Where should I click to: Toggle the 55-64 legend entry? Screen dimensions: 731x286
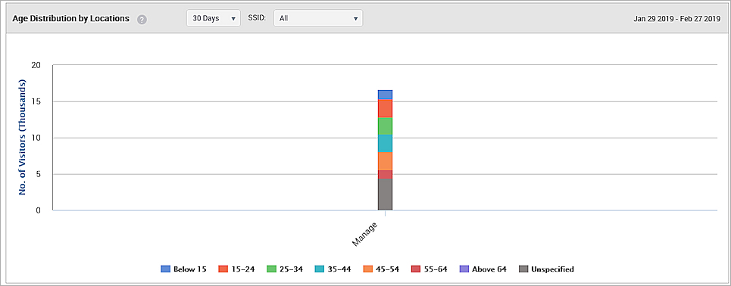[429, 269]
